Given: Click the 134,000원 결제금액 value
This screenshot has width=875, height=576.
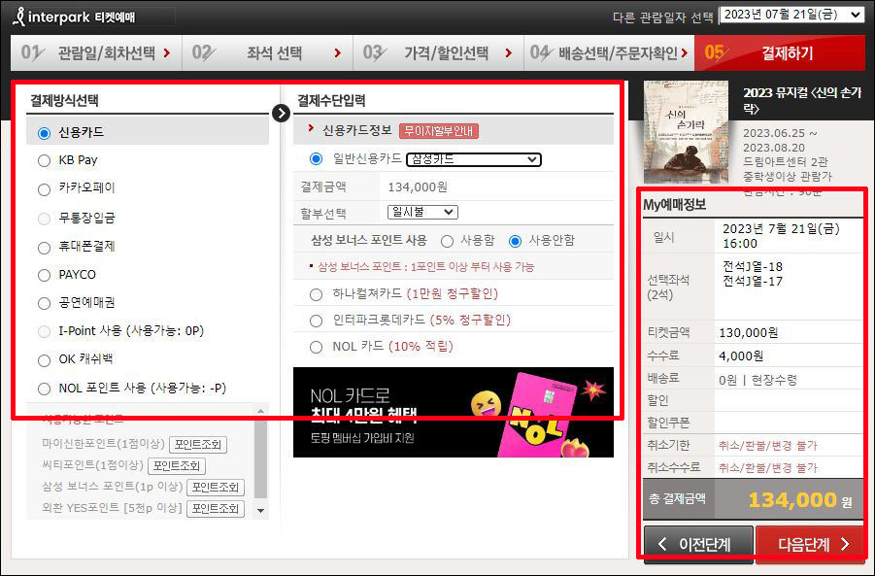Looking at the screenshot, I should tap(418, 186).
